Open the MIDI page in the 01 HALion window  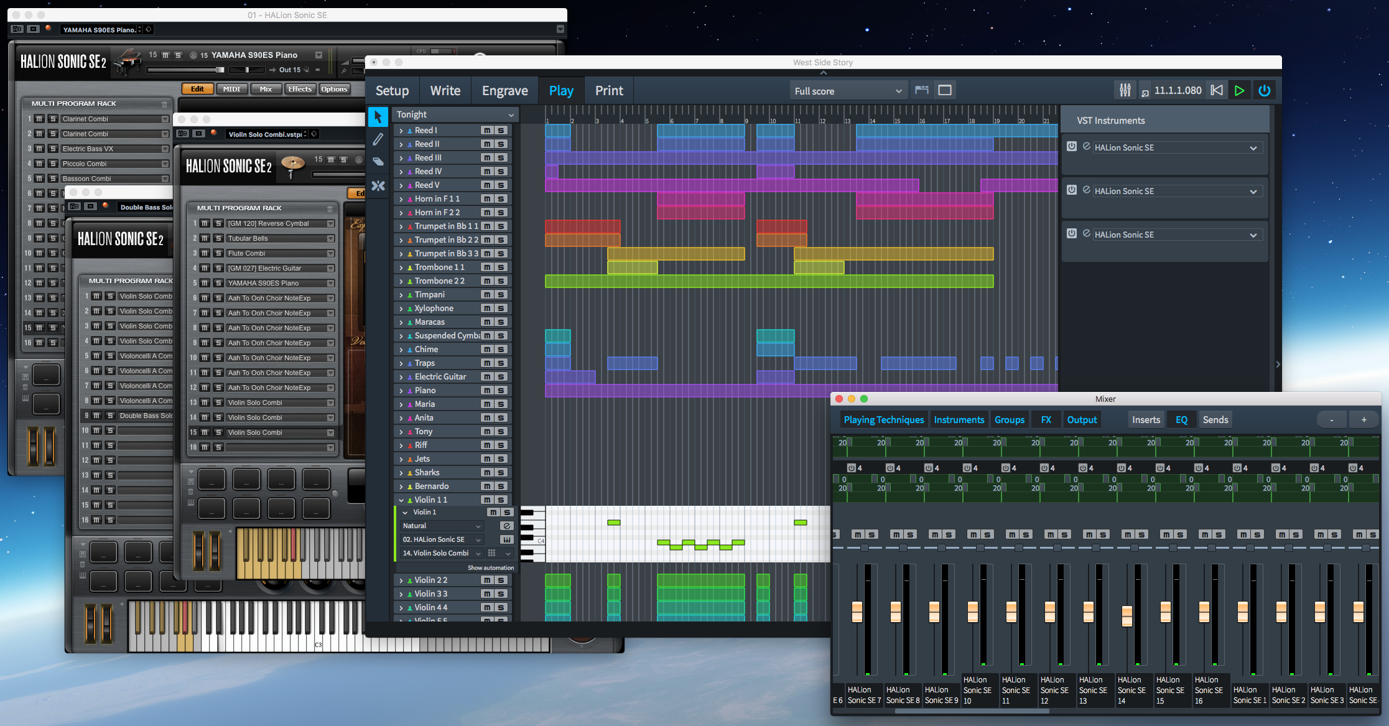coord(231,89)
